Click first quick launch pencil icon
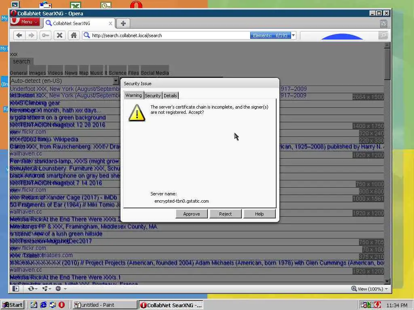414x310 pixels. (34, 305)
